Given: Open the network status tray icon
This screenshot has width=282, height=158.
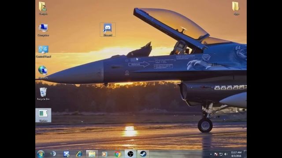Looking at the screenshot, I should coord(221,154).
